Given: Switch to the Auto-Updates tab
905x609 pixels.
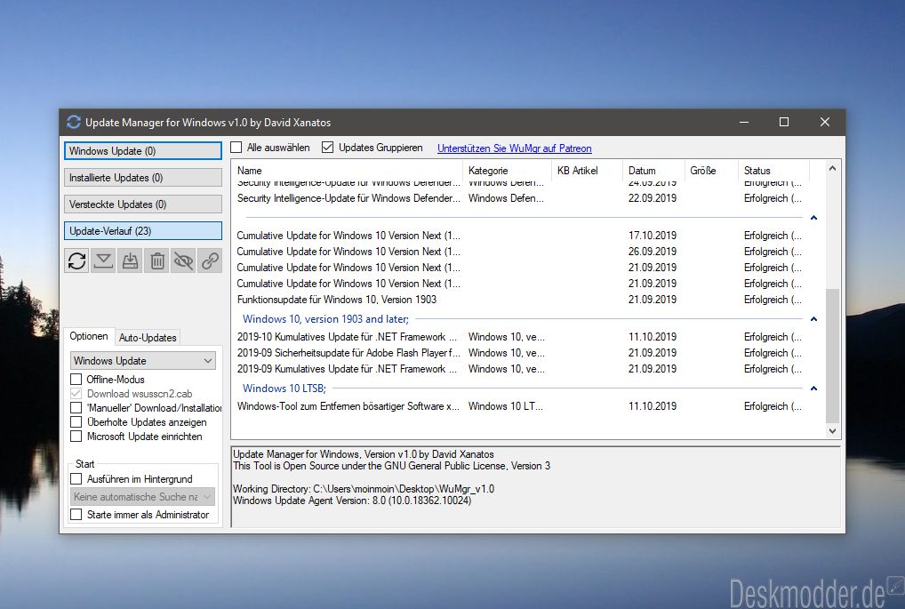Looking at the screenshot, I should click(148, 338).
